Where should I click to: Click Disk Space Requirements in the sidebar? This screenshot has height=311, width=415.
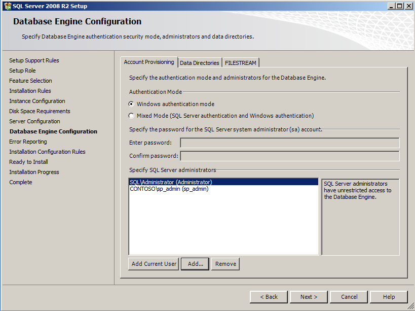[40, 111]
